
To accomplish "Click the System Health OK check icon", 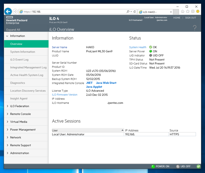I will 151,47.
